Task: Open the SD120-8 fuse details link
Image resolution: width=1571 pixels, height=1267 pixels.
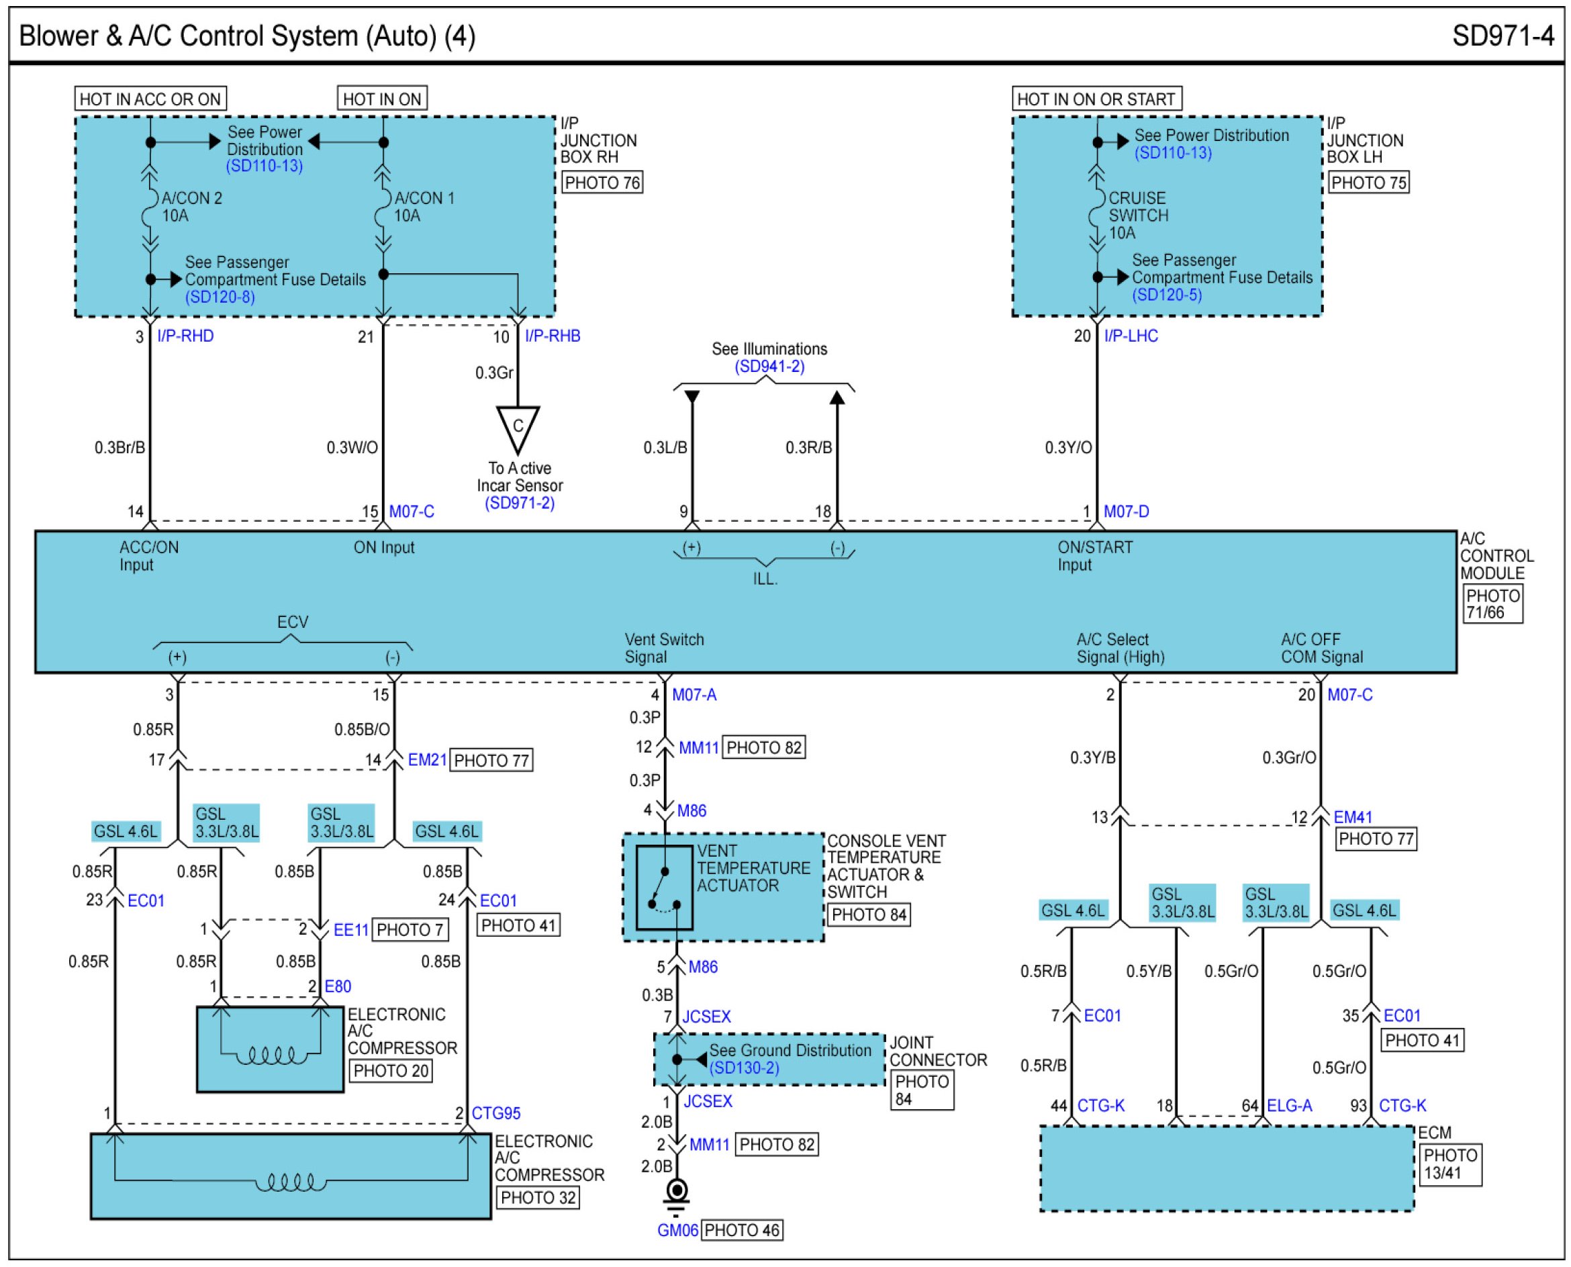Action: tap(220, 297)
